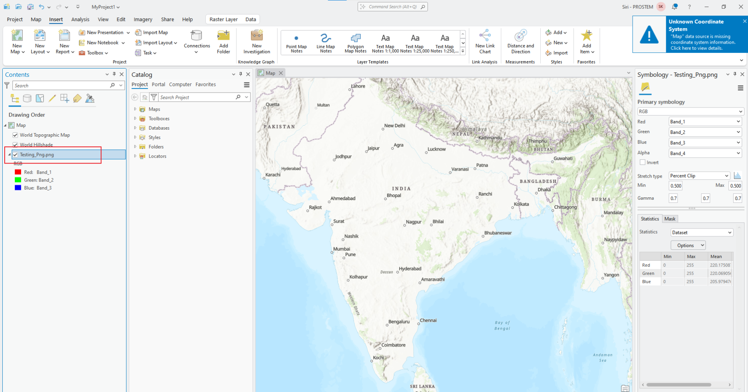Open the Blue band Band_3 dropdown
This screenshot has width=748, height=392.
click(x=705, y=143)
